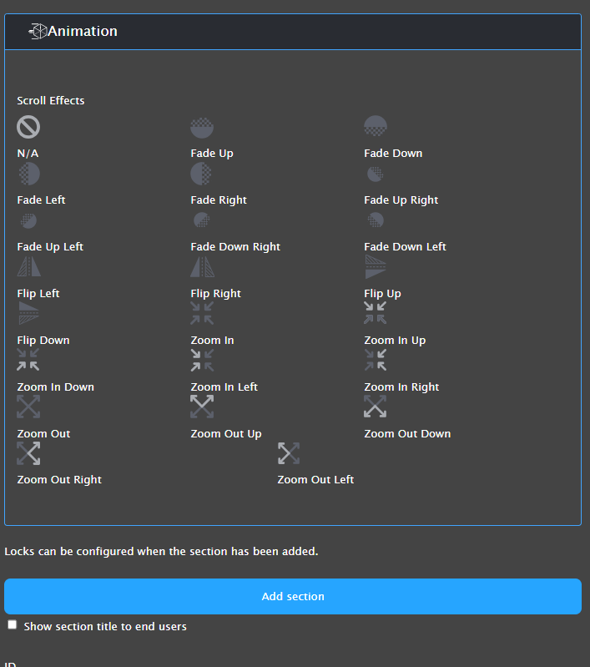Pick the Zoom Out Left icon
The height and width of the screenshot is (667, 590).
pyautogui.click(x=289, y=453)
